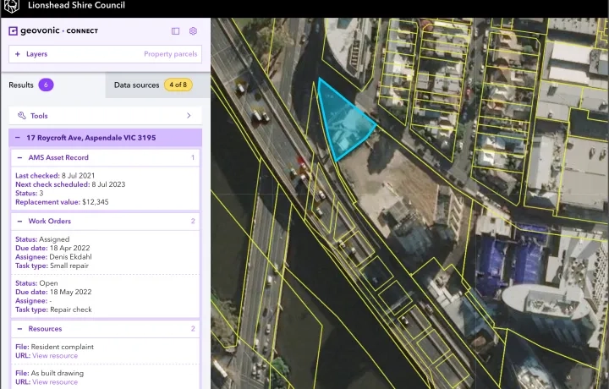Open settings via the gear icon
Screen dimensions: 609x389
[x=193, y=30]
